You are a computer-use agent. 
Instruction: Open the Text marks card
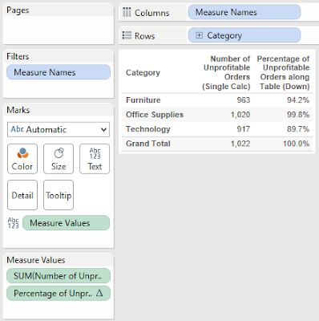[x=95, y=159]
